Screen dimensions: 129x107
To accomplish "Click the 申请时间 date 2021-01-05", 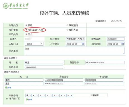I will [116, 21].
